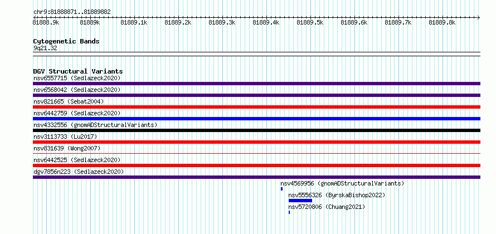Open the nsv6442525 (Sedlazeck2020) variant label

tap(77, 160)
